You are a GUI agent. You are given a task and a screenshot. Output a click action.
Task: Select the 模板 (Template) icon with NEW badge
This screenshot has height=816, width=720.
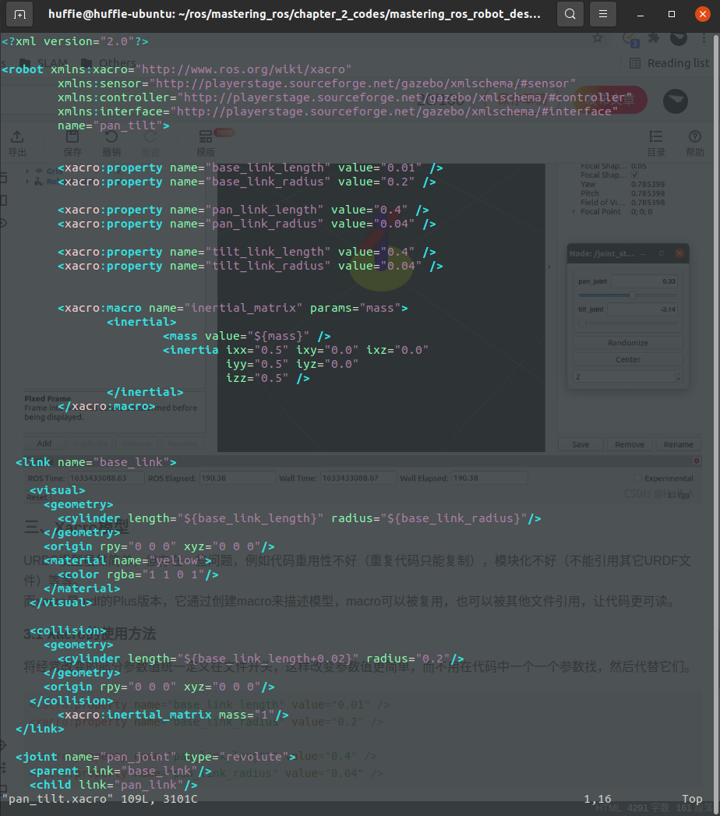tap(206, 136)
